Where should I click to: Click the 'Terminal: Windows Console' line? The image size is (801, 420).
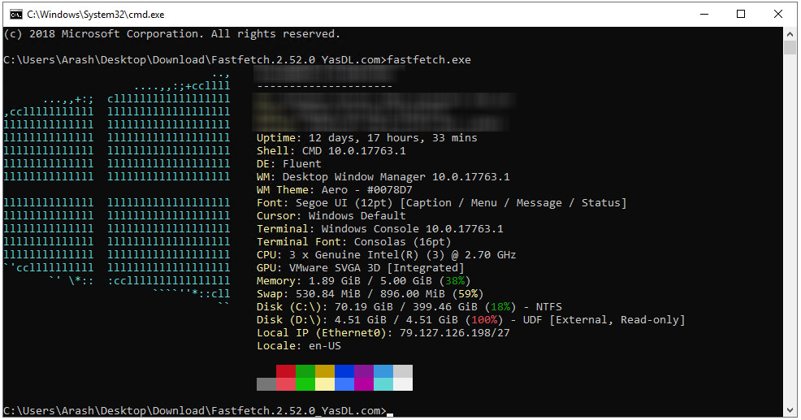[x=379, y=229]
